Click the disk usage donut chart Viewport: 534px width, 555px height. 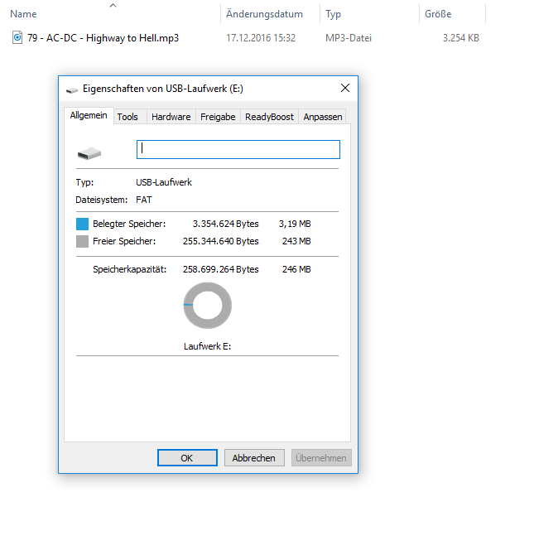(207, 306)
